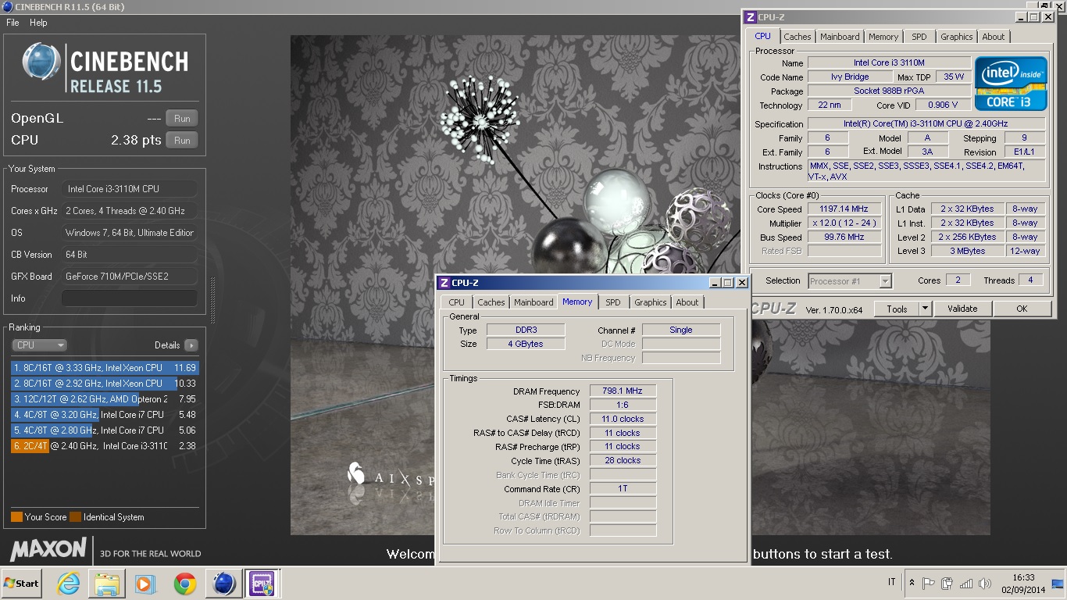Select ranking entry 12C/12T AMD Opteron
This screenshot has height=600, width=1067.
point(105,399)
